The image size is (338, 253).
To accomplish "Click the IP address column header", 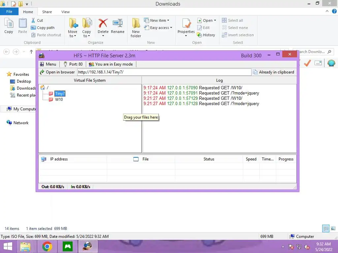I will tap(73, 159).
